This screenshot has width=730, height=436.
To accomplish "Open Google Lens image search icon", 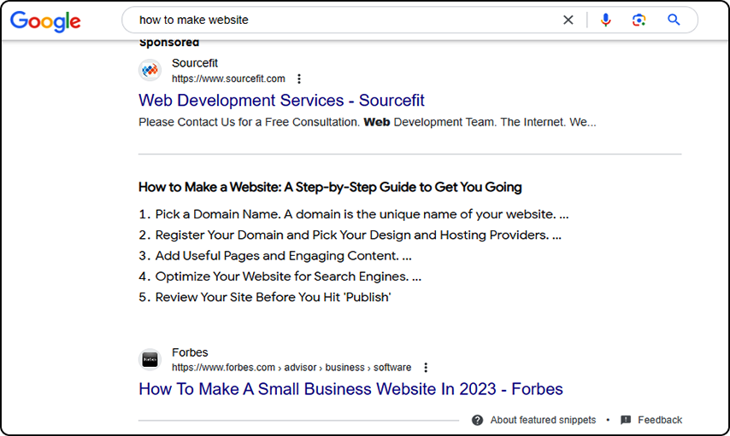I will click(639, 20).
